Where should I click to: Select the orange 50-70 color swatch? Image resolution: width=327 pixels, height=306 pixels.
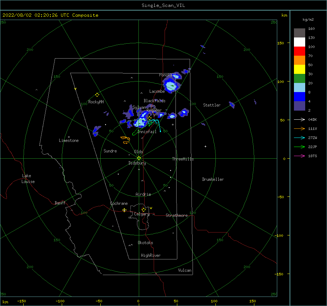[299, 60]
